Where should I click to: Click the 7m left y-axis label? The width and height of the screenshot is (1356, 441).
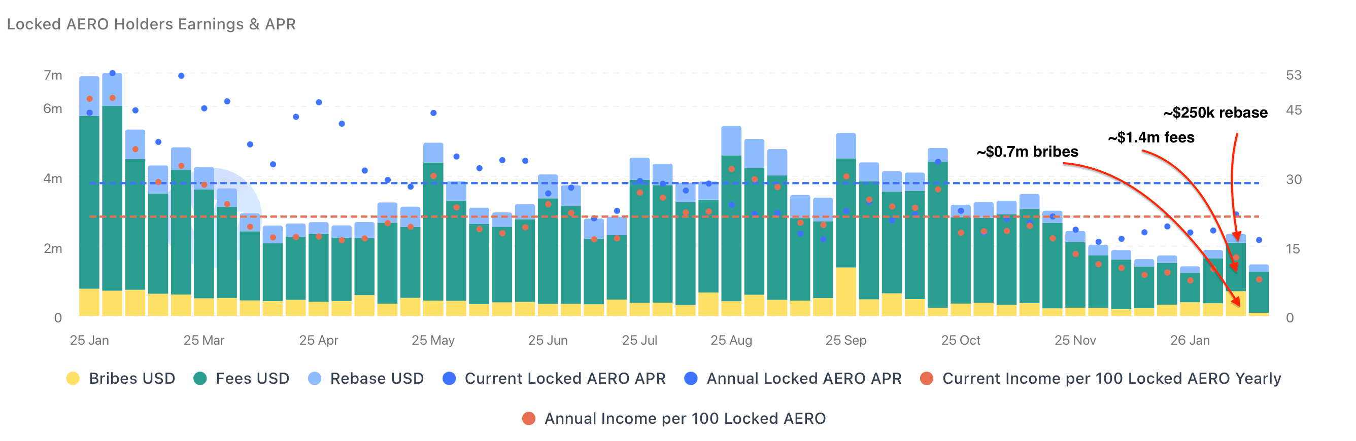[53, 75]
